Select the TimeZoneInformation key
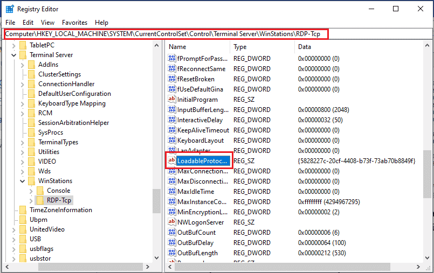The image size is (434, 273). tap(61, 209)
